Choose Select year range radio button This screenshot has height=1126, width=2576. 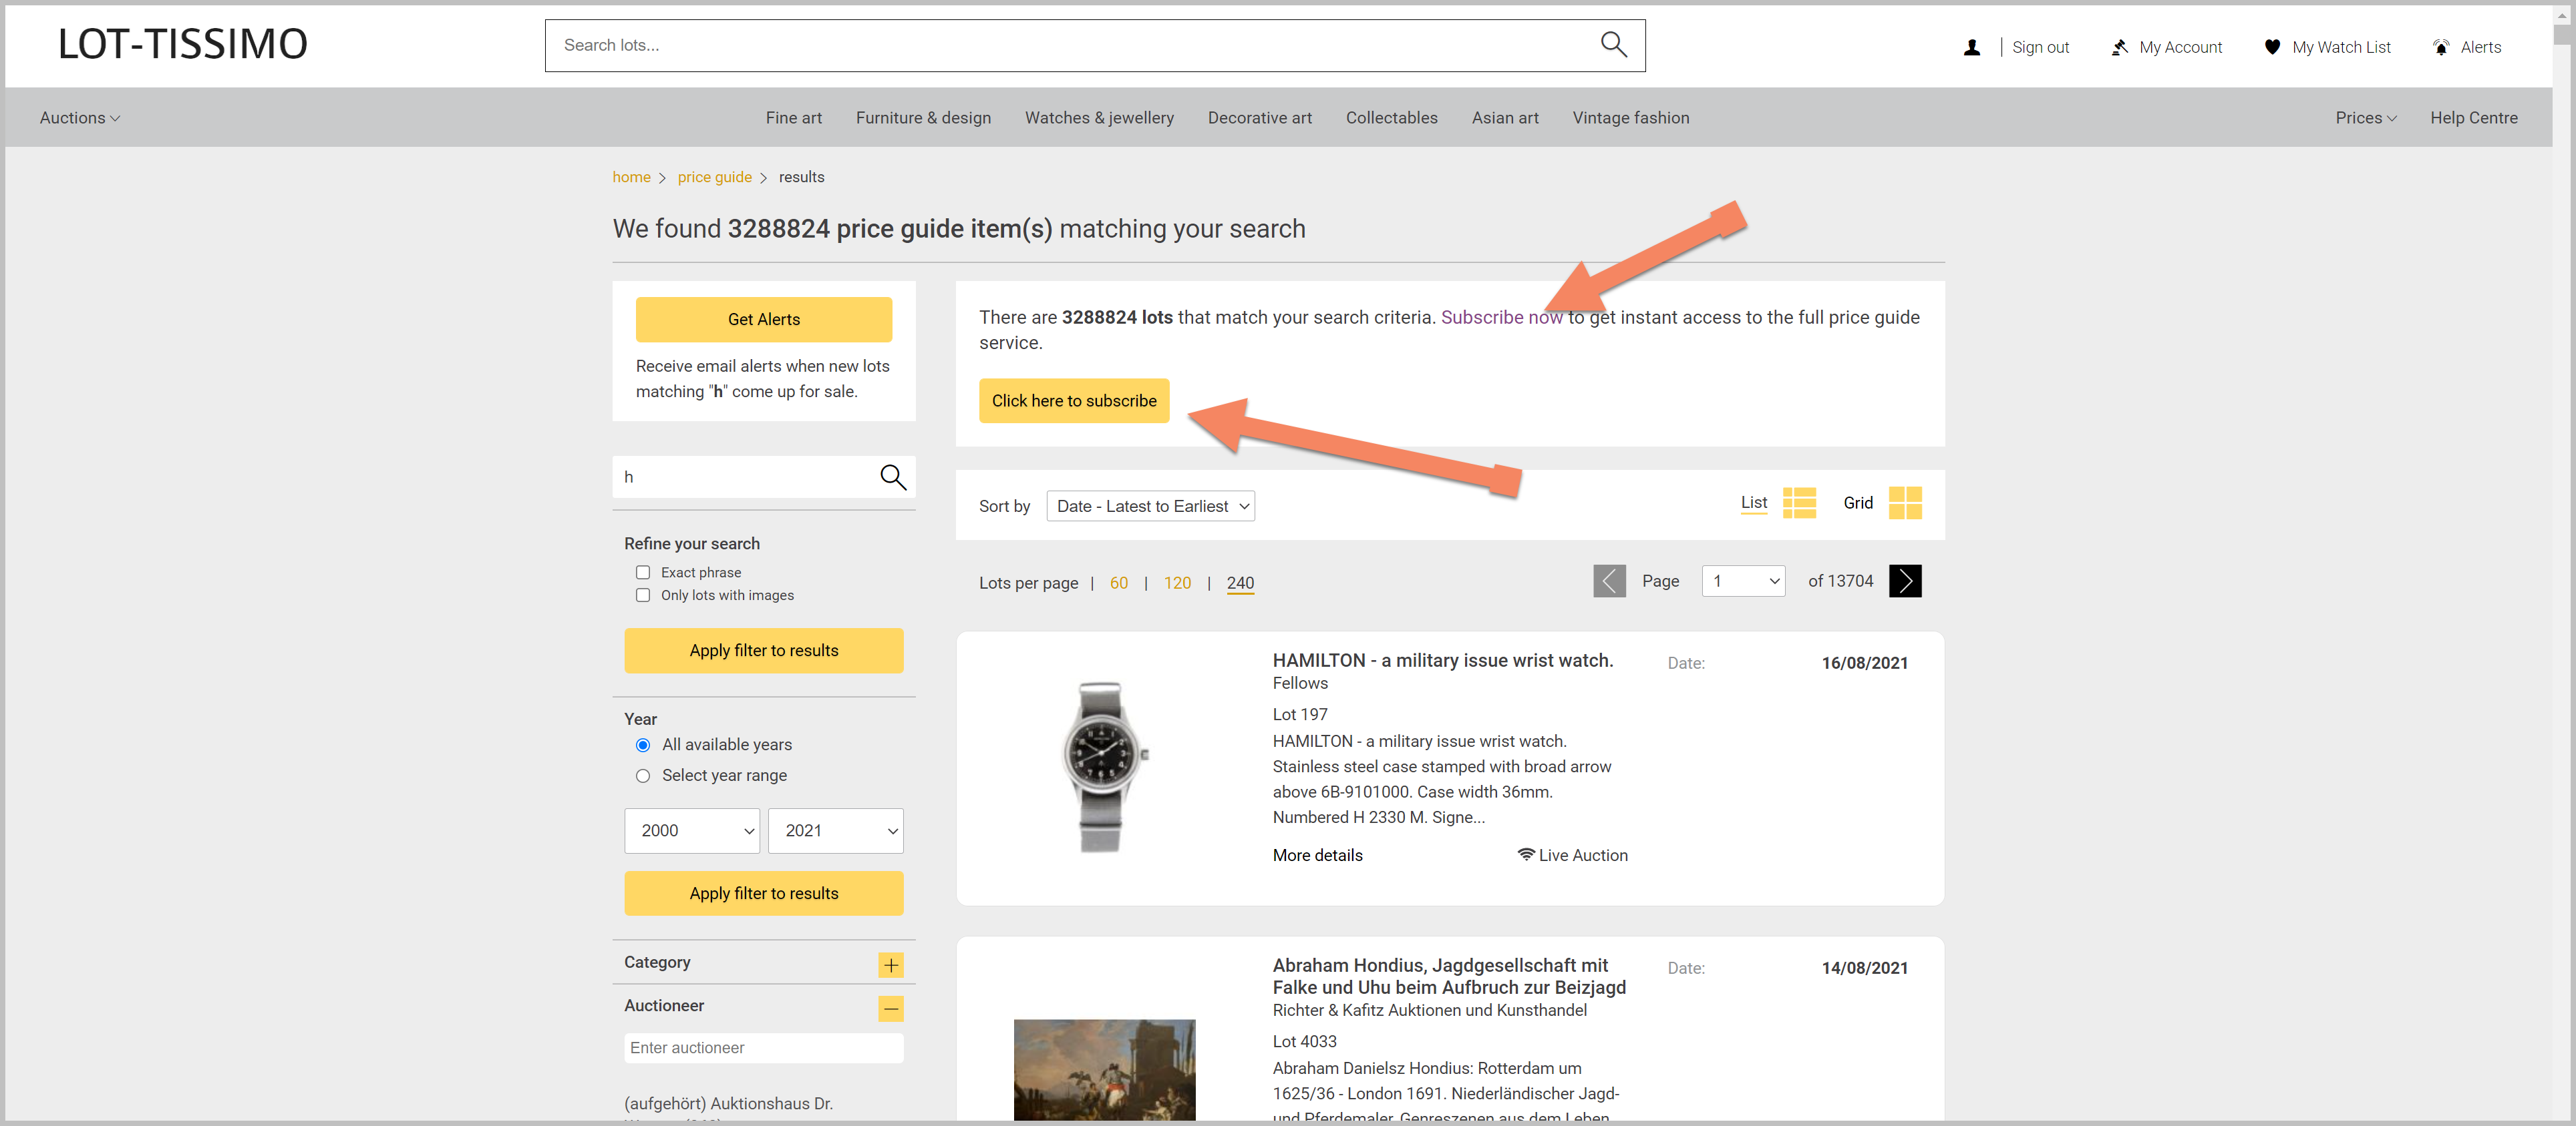[643, 776]
